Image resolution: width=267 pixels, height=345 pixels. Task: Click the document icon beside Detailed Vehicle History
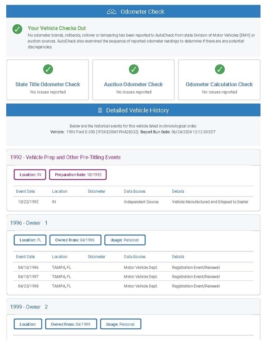coord(100,110)
